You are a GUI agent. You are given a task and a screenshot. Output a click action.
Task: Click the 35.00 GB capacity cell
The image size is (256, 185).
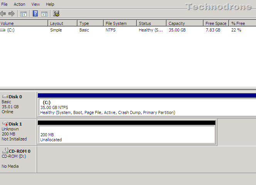[177, 30]
